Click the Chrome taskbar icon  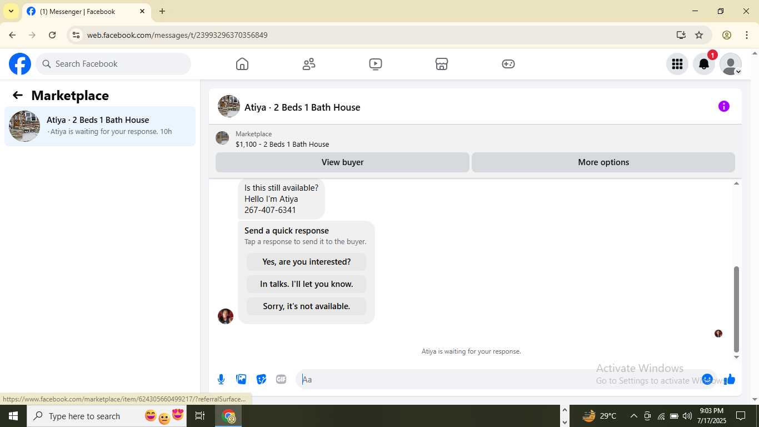tap(228, 416)
